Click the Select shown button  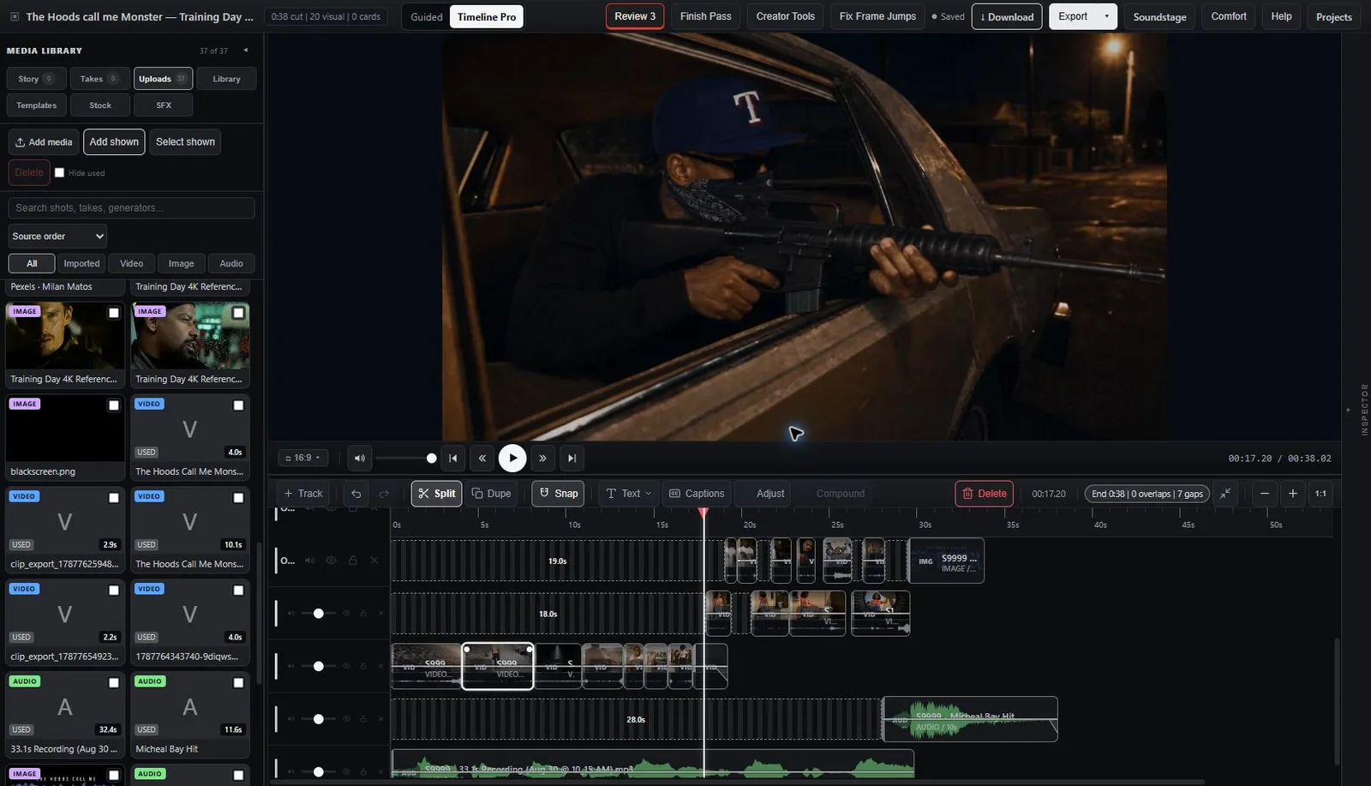coord(185,142)
